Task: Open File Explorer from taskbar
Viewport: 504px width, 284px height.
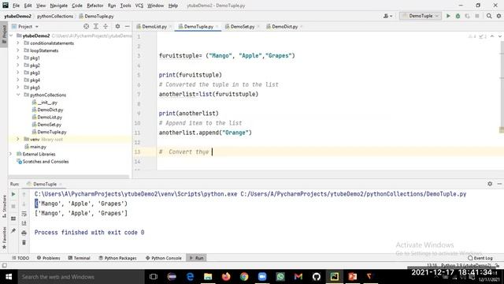Action: [208, 277]
